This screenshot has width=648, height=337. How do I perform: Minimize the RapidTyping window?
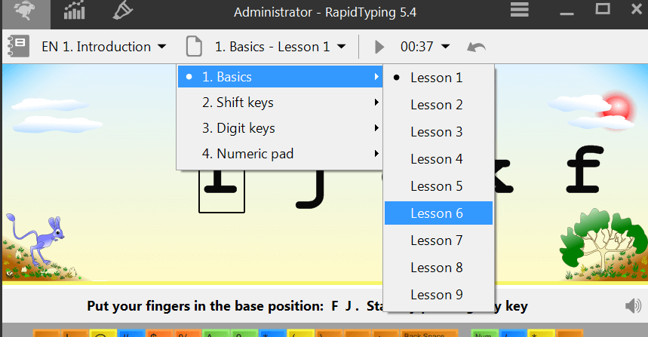567,14
